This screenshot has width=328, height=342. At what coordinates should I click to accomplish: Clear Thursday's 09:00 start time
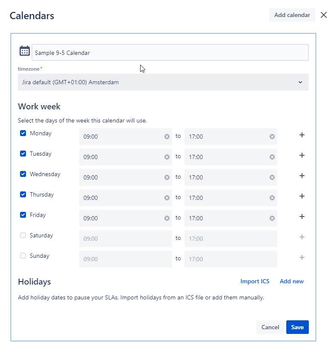167,198
